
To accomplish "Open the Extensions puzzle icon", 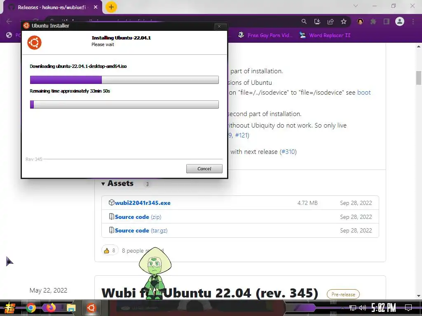I will click(x=373, y=21).
